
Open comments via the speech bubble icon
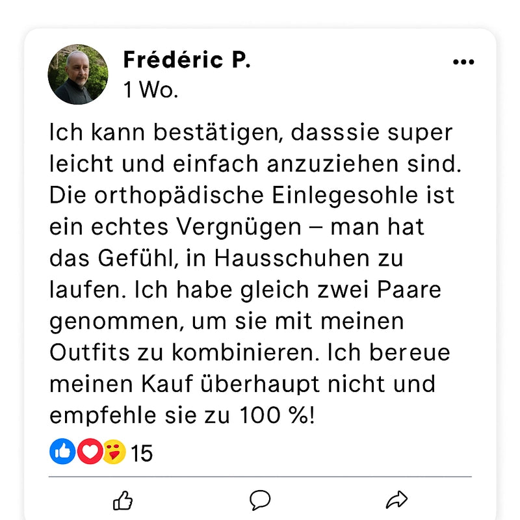pyautogui.click(x=260, y=500)
